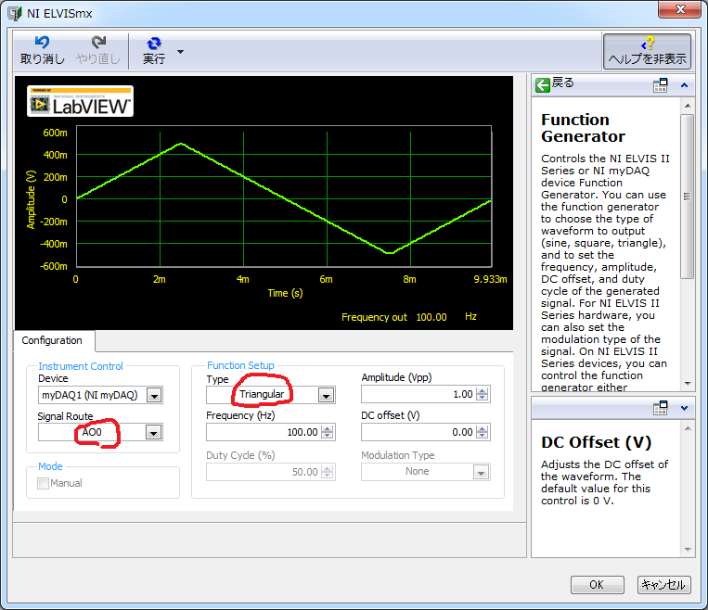Click the Amplitude (Vpp) input field
The image size is (708, 610).
pyautogui.click(x=418, y=394)
